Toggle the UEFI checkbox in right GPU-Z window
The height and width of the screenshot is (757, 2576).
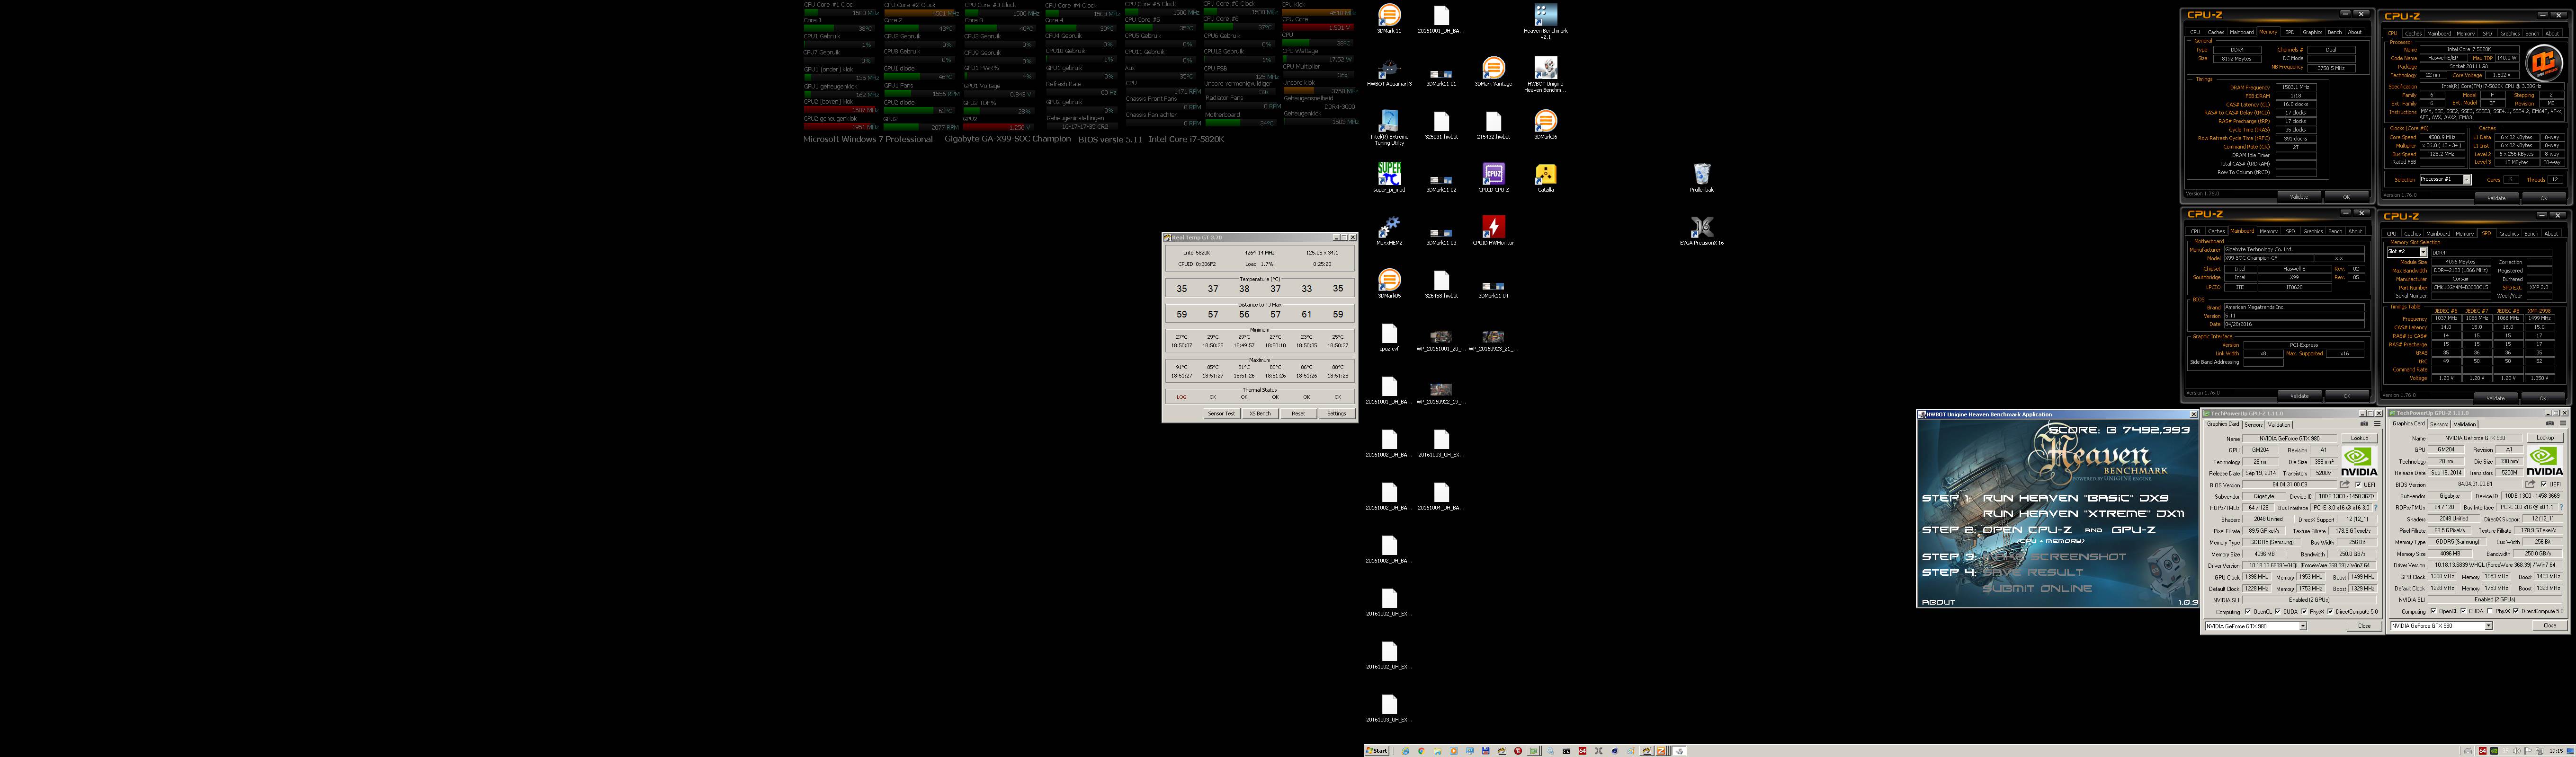coord(2544,484)
